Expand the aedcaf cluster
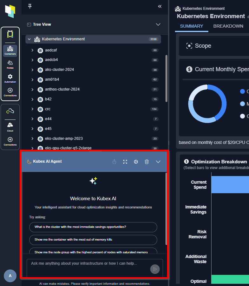 [x=32, y=50]
